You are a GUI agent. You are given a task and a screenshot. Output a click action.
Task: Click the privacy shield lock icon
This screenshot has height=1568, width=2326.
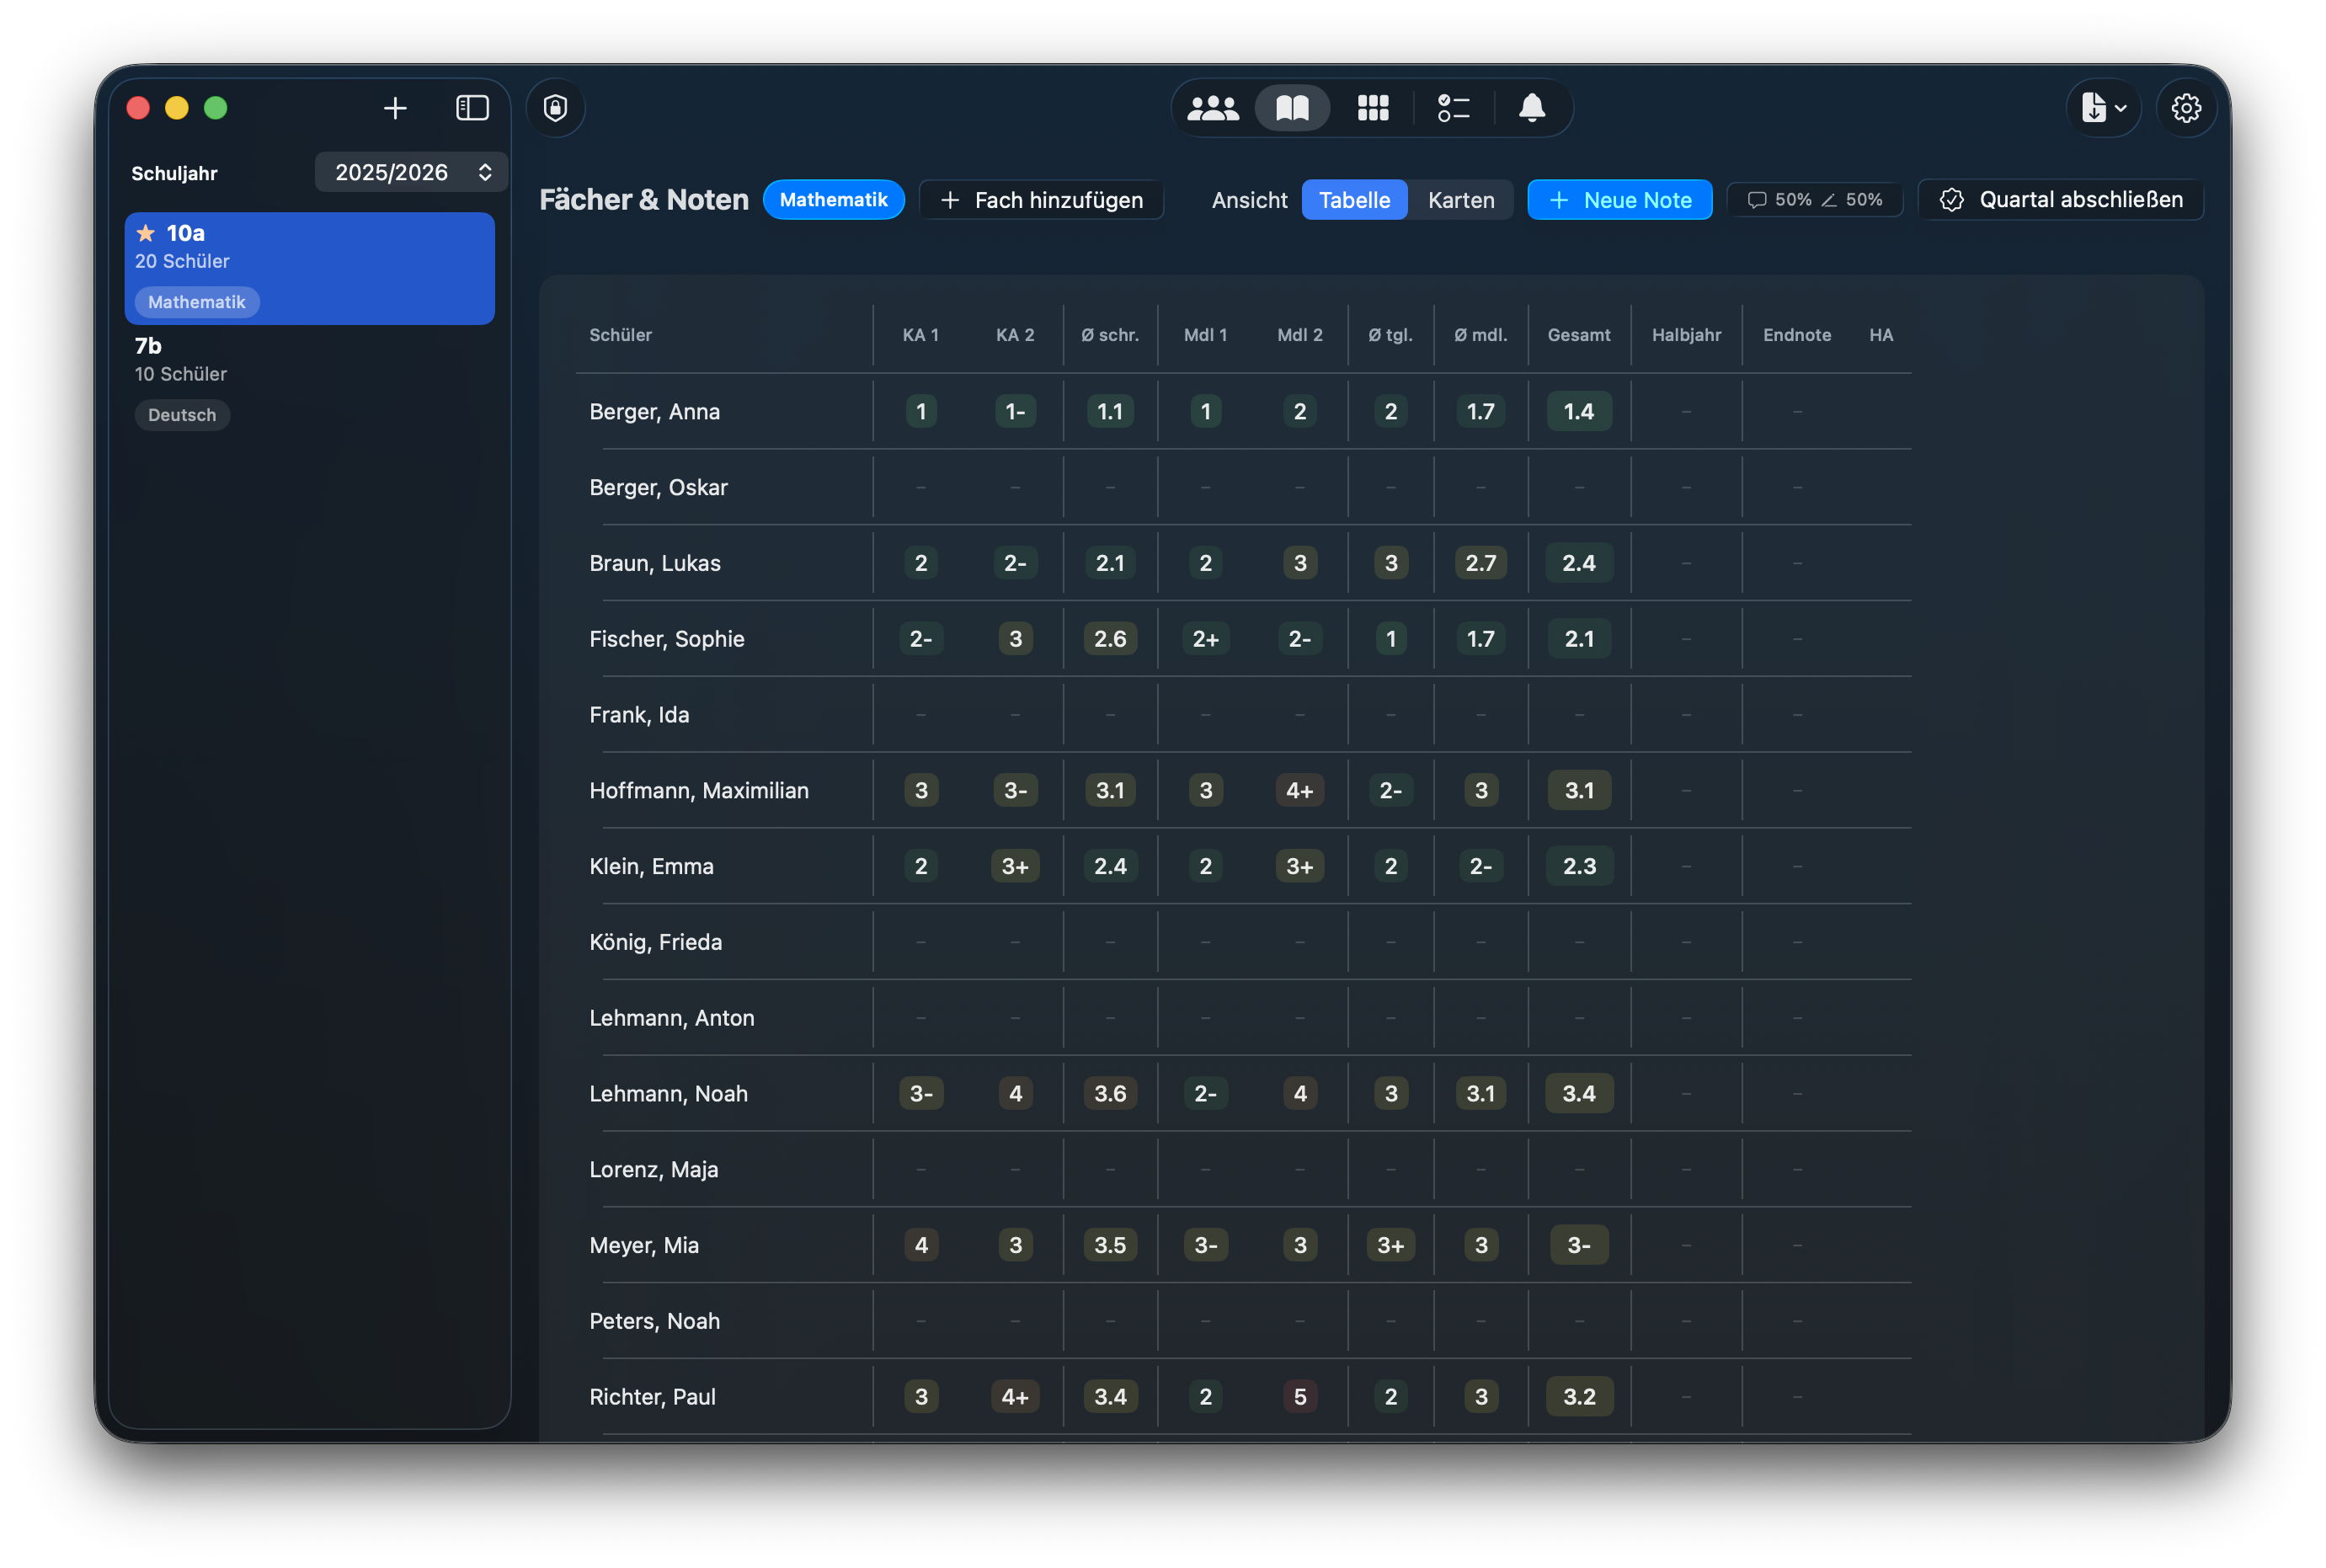click(x=556, y=108)
